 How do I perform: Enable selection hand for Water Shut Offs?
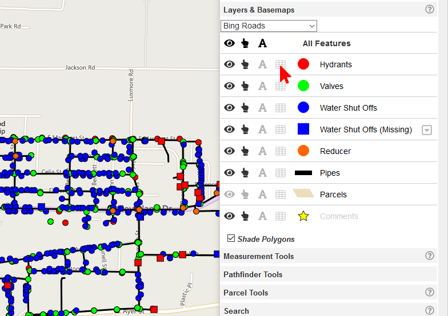pos(245,108)
